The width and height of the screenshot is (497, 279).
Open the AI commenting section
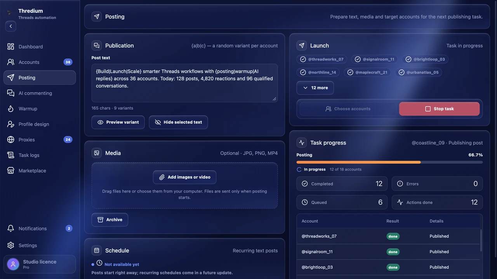click(x=40, y=93)
